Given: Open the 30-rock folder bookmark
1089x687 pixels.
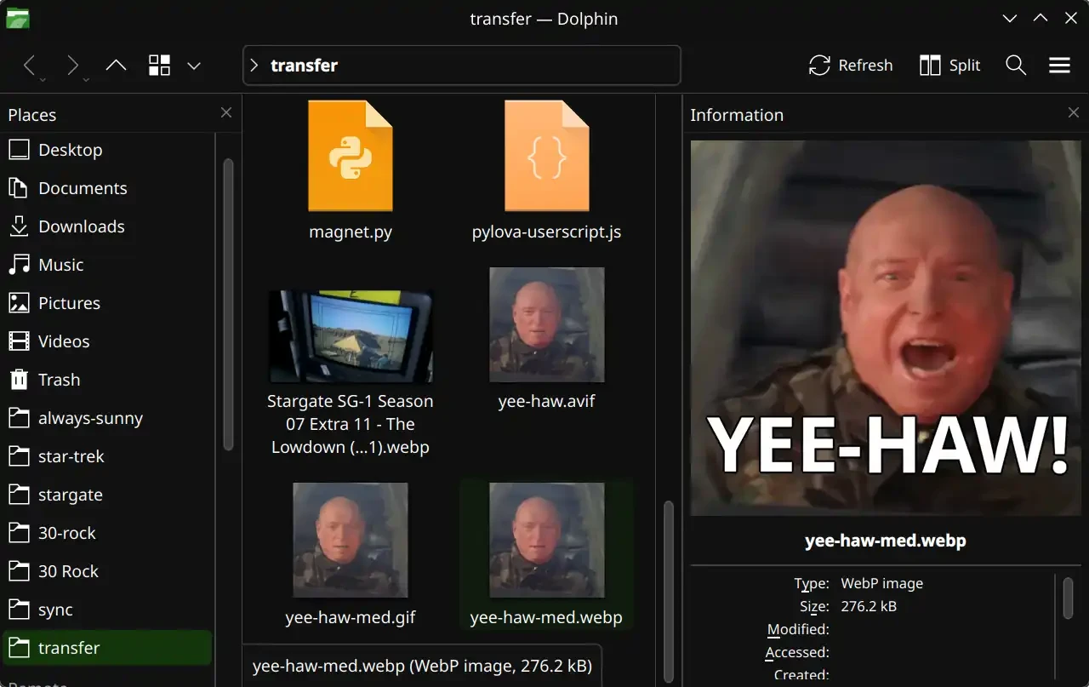Looking at the screenshot, I should tap(108, 533).
